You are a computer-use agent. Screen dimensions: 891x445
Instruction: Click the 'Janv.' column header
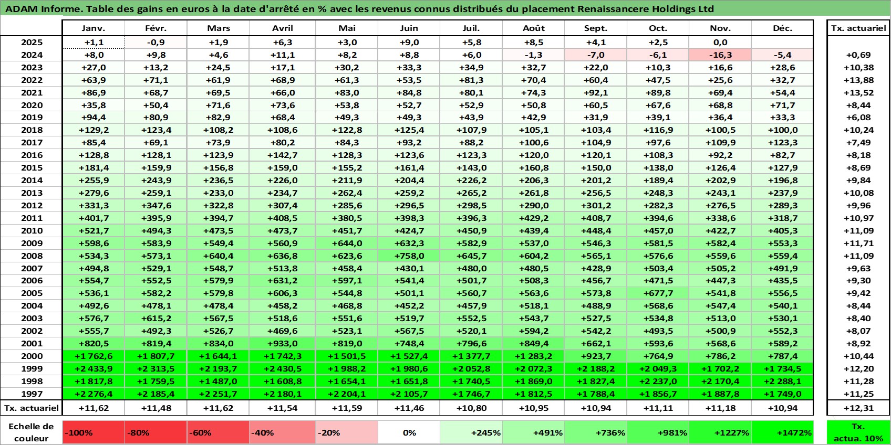tap(94, 28)
